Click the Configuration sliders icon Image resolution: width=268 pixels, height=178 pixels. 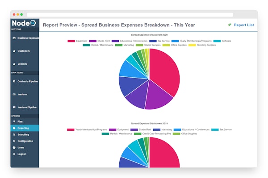pyautogui.click(x=14, y=141)
